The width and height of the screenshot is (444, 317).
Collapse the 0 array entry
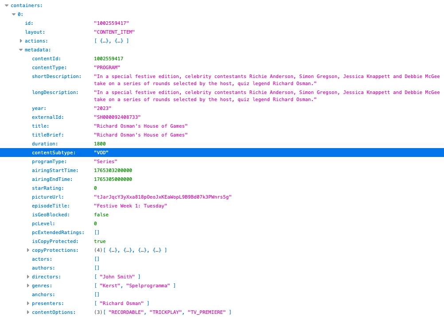click(14, 14)
